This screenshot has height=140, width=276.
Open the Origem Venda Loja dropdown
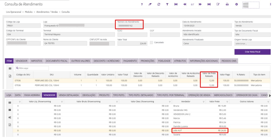pos(252,44)
